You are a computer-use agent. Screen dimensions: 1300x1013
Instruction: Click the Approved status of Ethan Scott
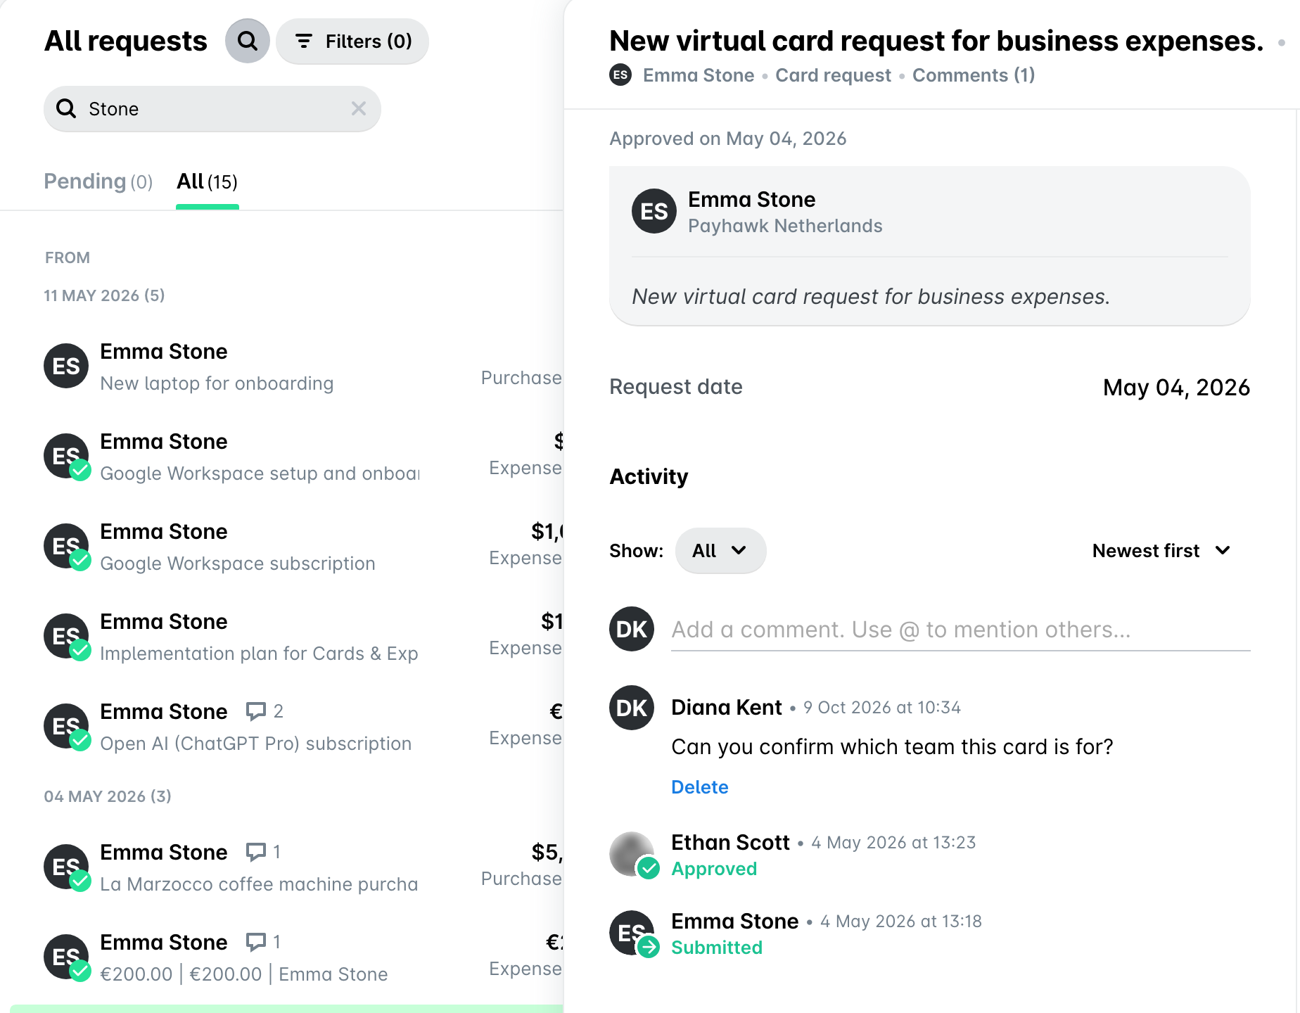[x=714, y=869]
